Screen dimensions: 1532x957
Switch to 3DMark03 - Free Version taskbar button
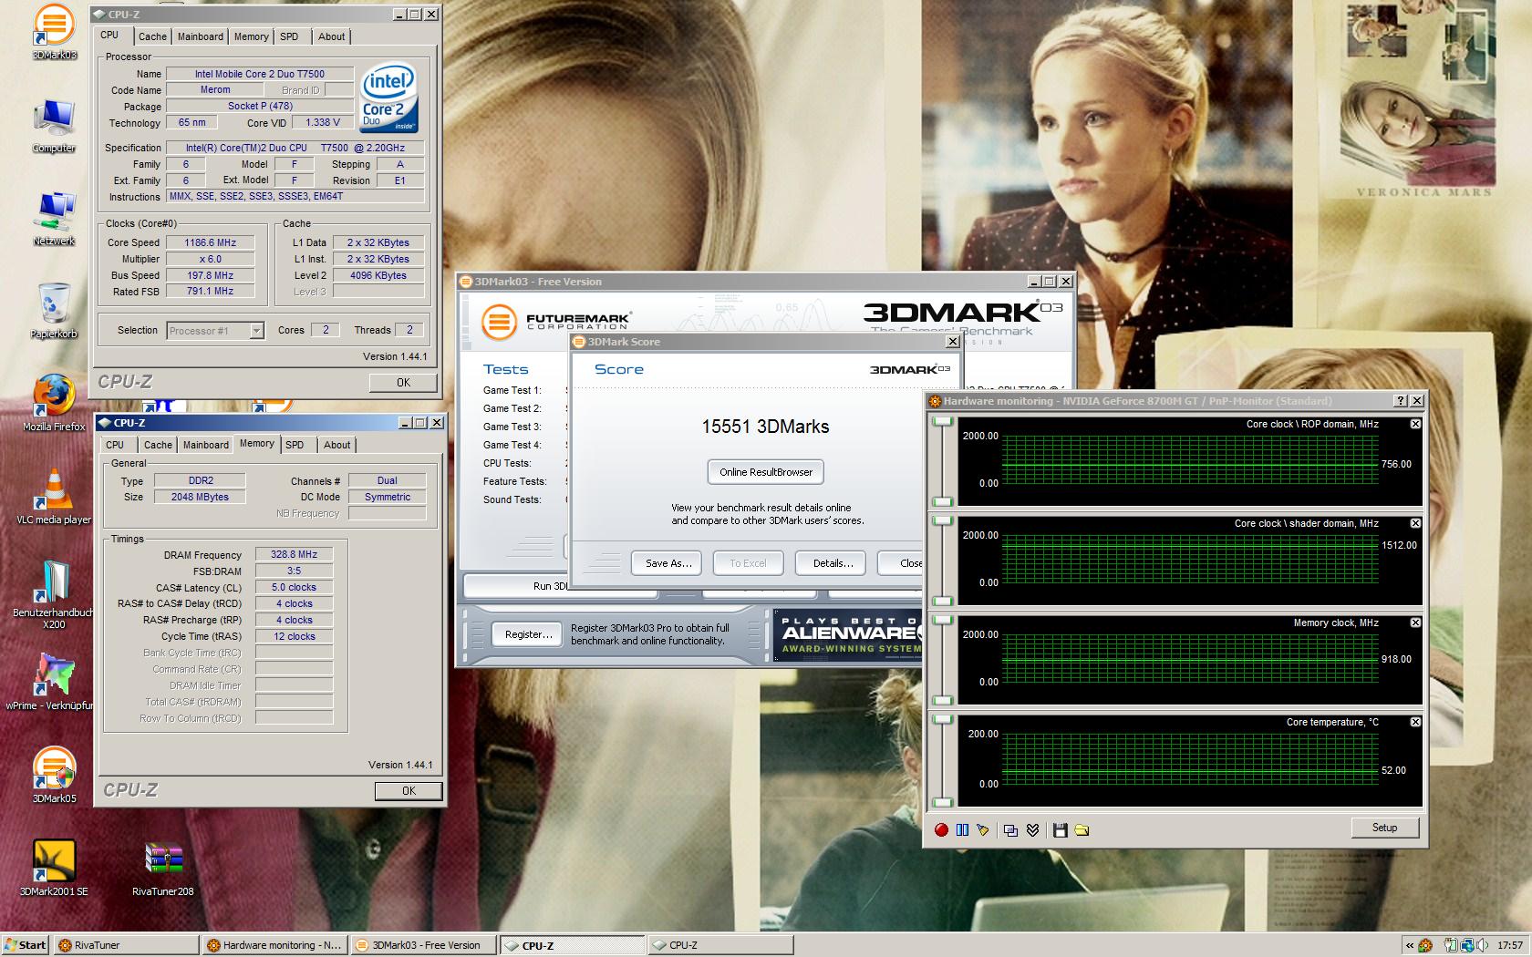point(423,945)
